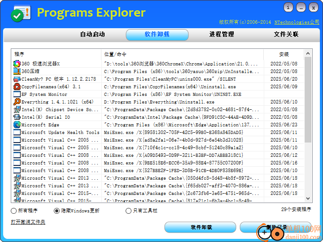Select the Microsoft Update Health Tools entry

coord(61,132)
